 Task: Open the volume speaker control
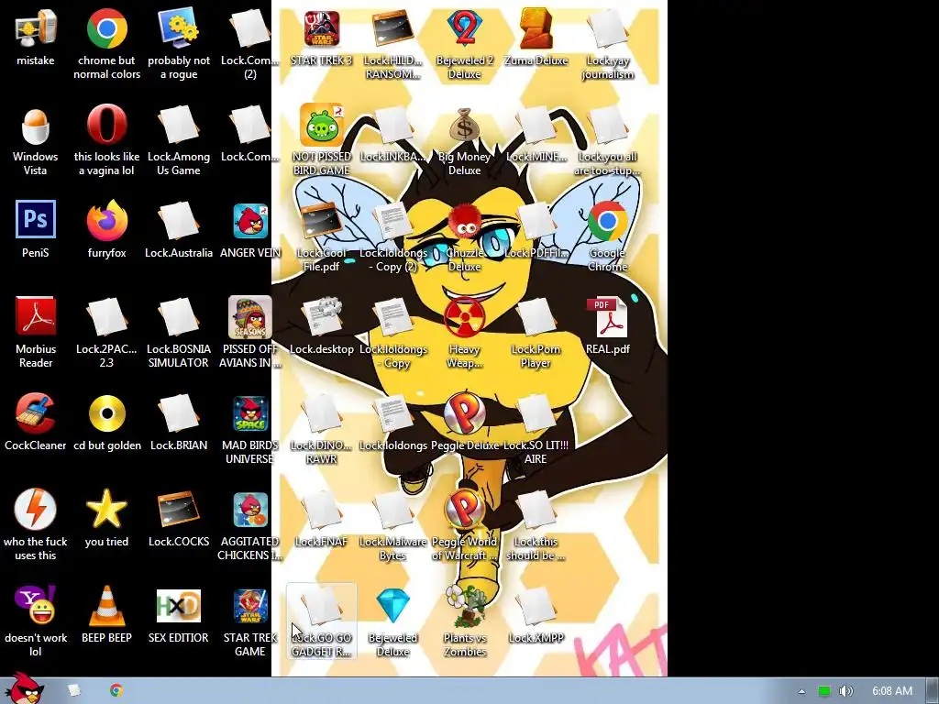pyautogui.click(x=846, y=691)
